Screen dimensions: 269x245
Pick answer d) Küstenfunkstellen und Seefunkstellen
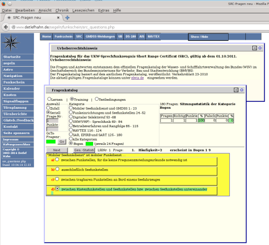click(x=57, y=189)
